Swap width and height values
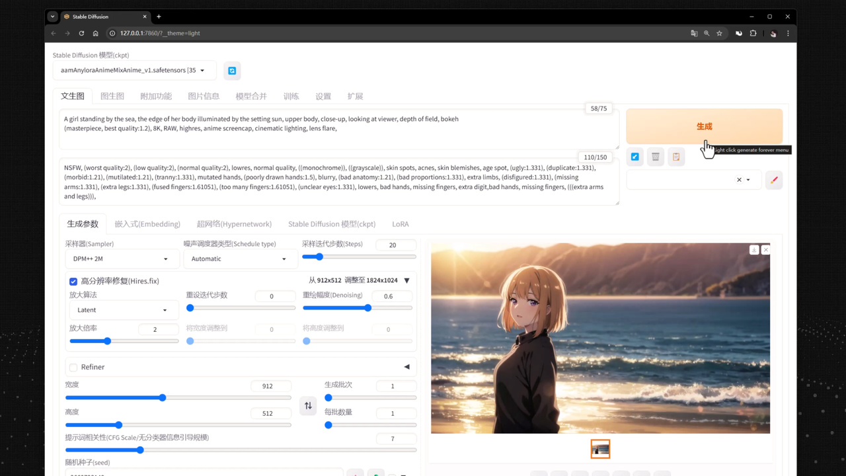Viewport: 846px width, 476px height. [x=308, y=406]
